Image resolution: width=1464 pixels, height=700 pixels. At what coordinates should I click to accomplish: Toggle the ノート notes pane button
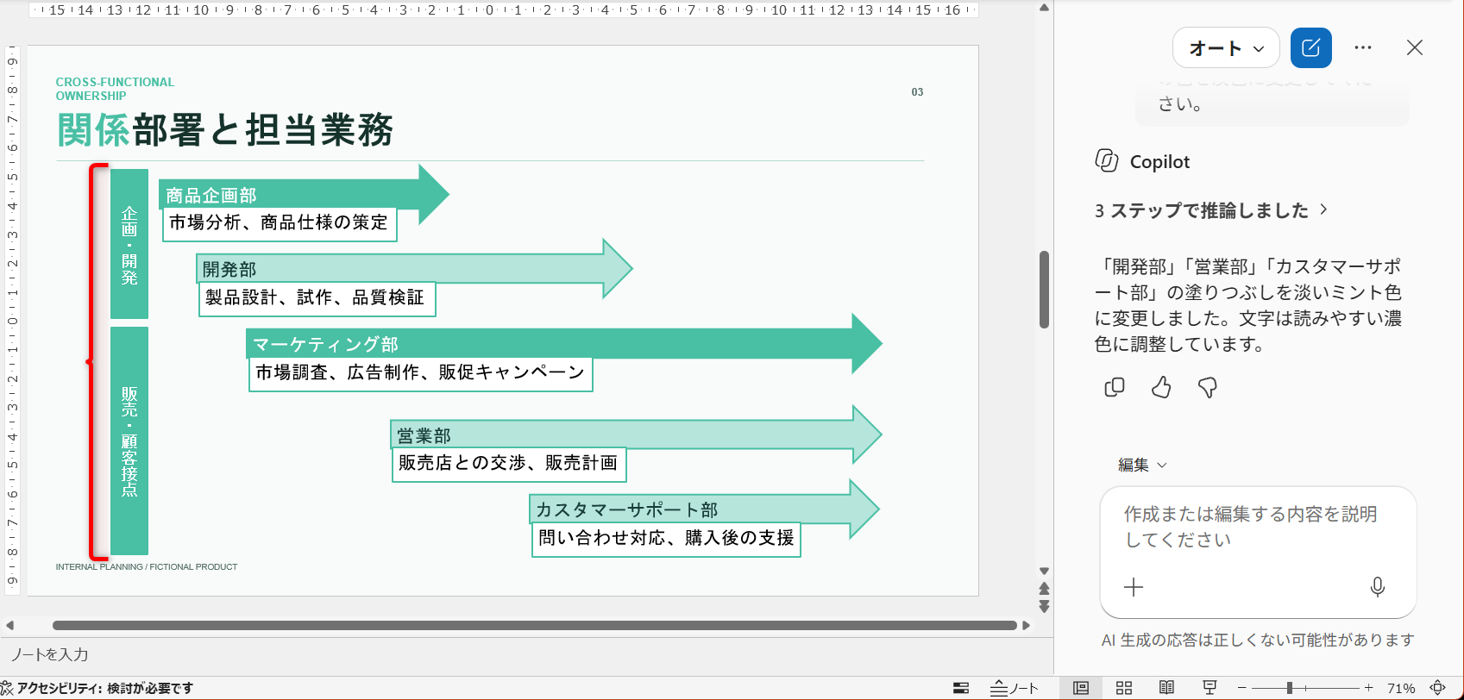click(x=1014, y=688)
